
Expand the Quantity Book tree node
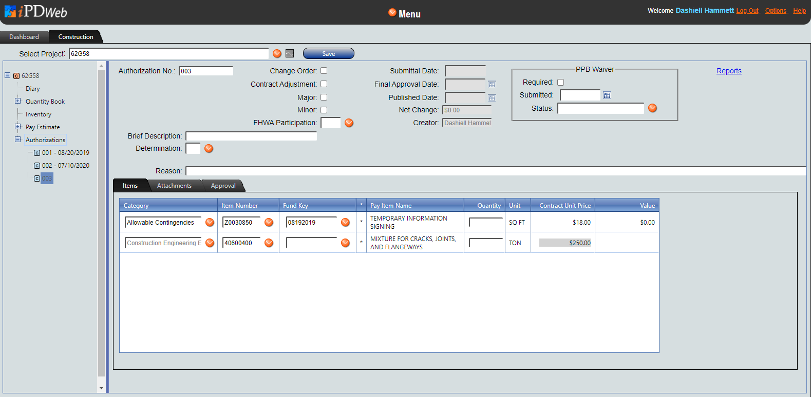tap(18, 101)
